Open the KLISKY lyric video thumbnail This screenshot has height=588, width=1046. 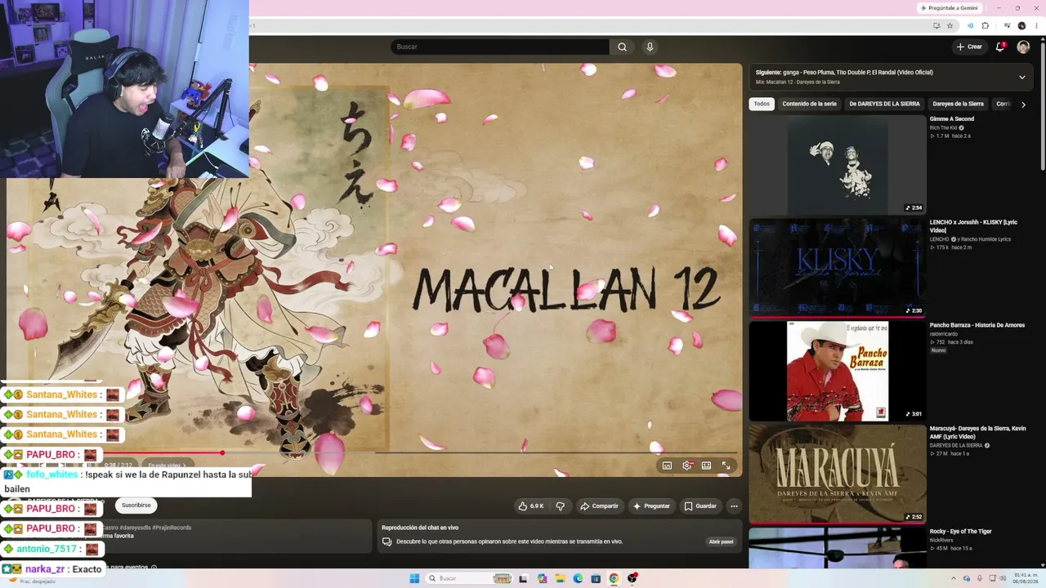(838, 267)
